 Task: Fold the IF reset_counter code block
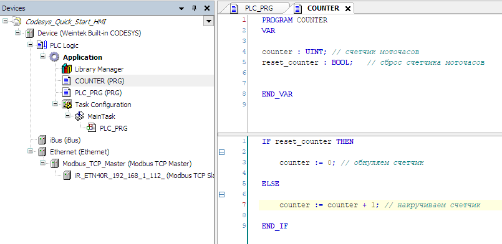tap(221, 152)
